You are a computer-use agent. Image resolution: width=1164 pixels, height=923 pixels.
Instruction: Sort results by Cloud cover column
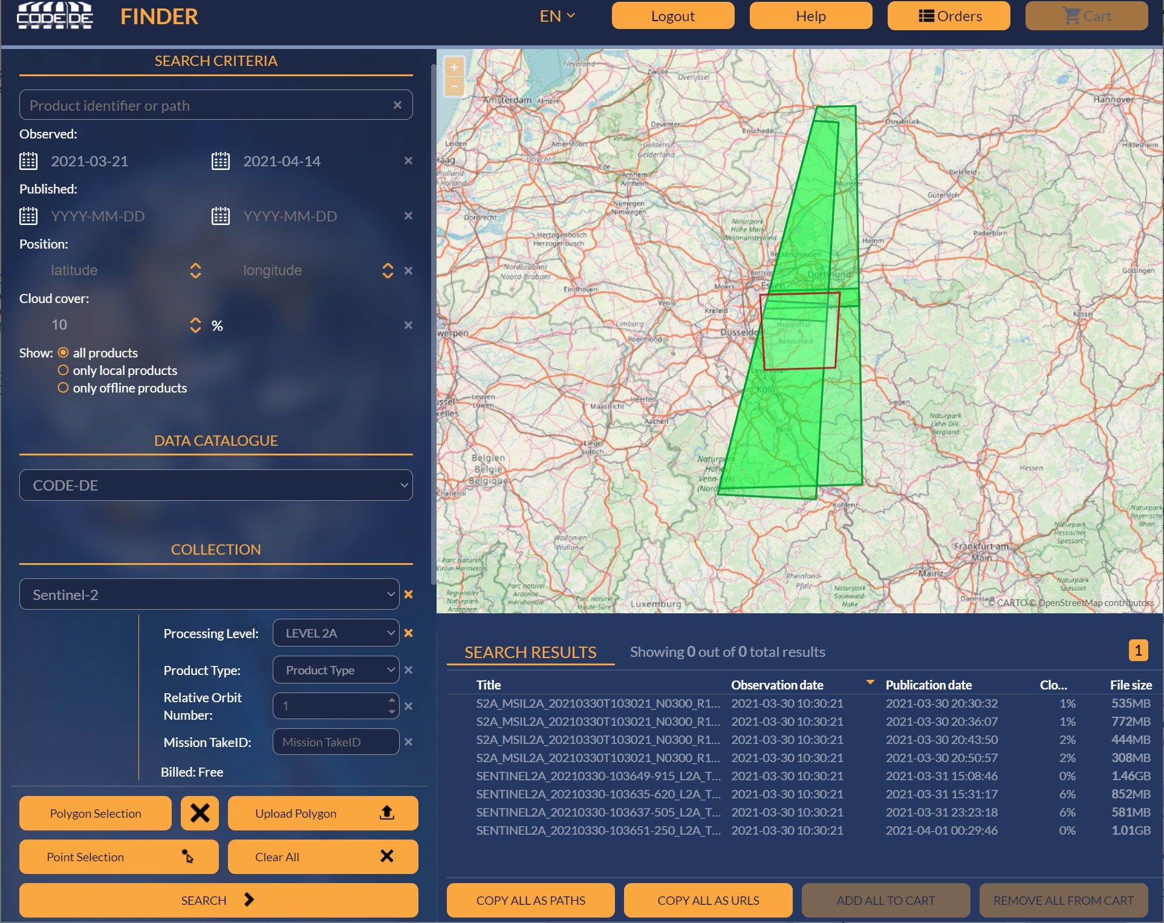tap(1053, 685)
